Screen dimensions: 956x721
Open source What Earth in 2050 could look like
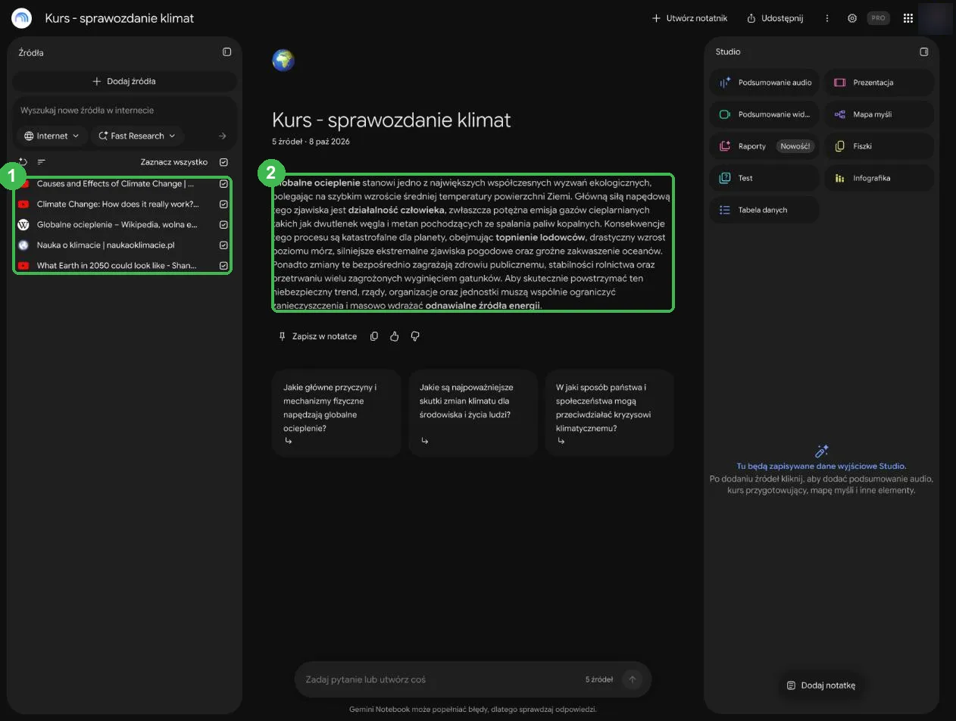pos(117,266)
